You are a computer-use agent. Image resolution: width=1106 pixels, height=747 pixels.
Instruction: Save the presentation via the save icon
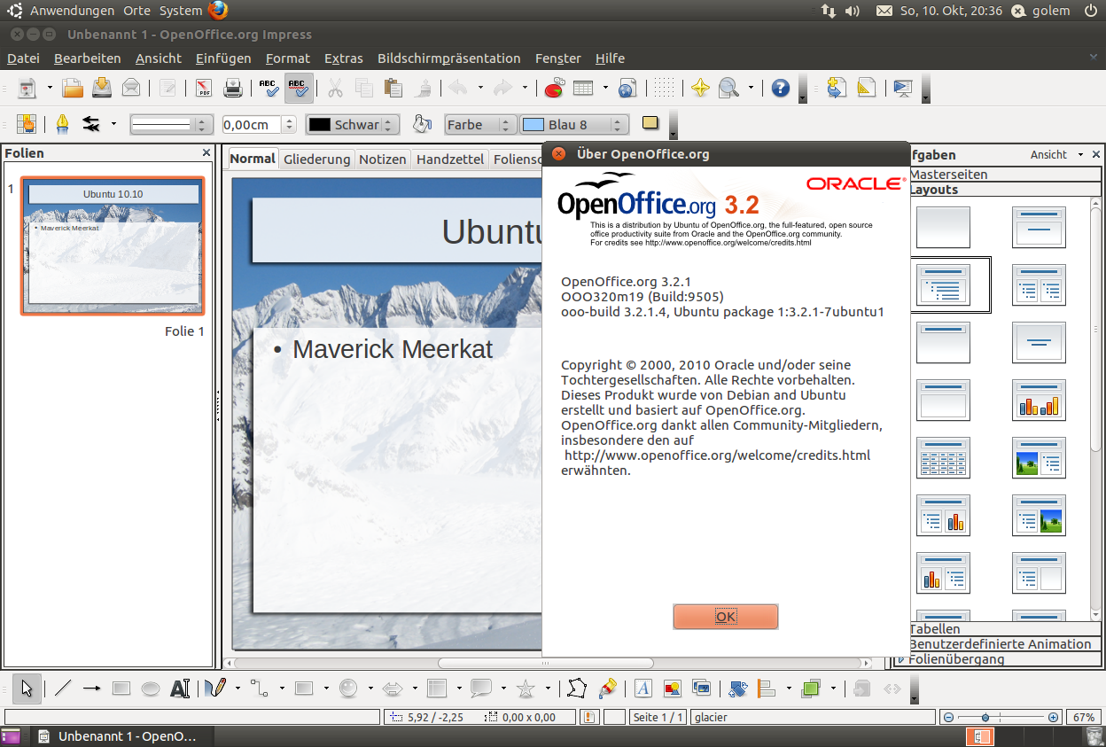[x=101, y=88]
